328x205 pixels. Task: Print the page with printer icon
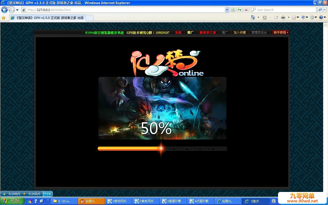click(283, 17)
